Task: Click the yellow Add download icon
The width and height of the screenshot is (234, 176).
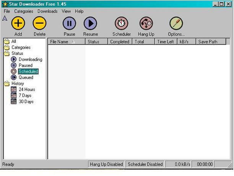Action: pyautogui.click(x=18, y=23)
